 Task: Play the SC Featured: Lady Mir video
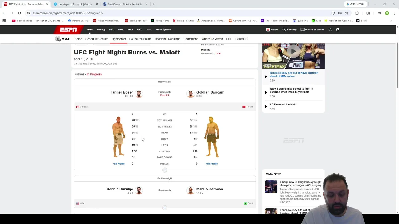pos(266,107)
